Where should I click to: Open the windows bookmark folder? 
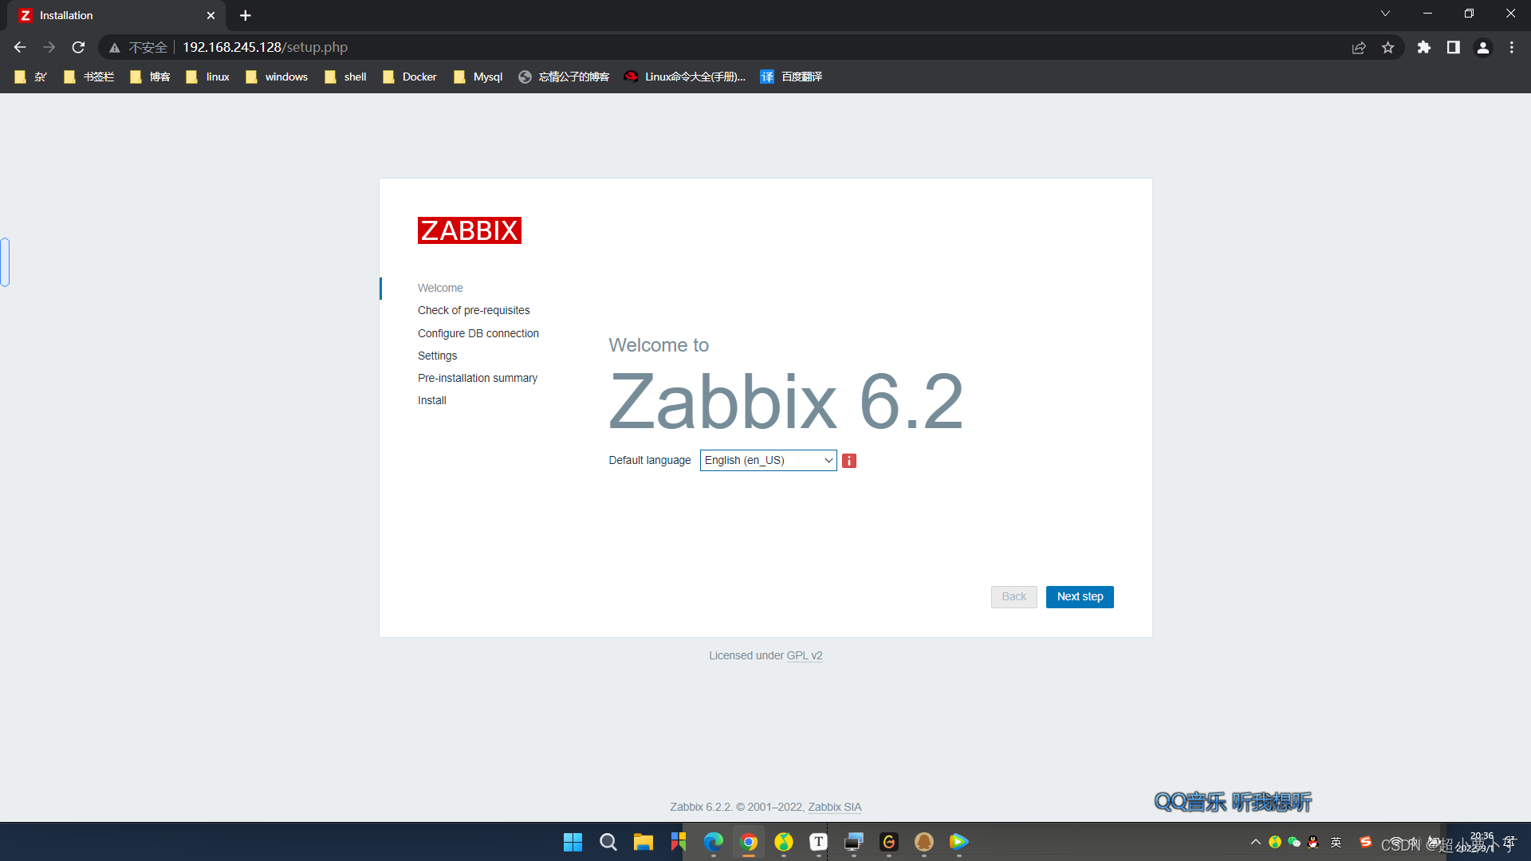[x=277, y=77]
